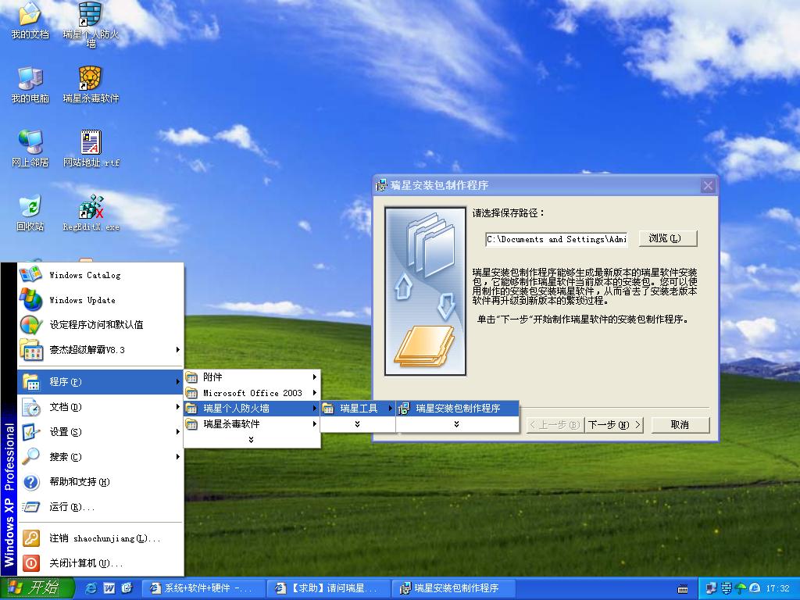The width and height of the screenshot is (800, 600).
Task: Click the 帮助和支持 question mark icon
Action: tap(31, 482)
